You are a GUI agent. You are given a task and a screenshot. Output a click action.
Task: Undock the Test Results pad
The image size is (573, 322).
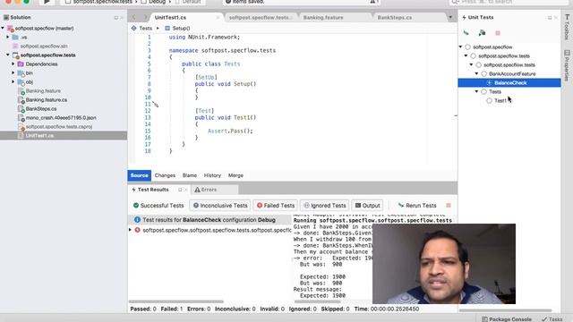(x=180, y=190)
